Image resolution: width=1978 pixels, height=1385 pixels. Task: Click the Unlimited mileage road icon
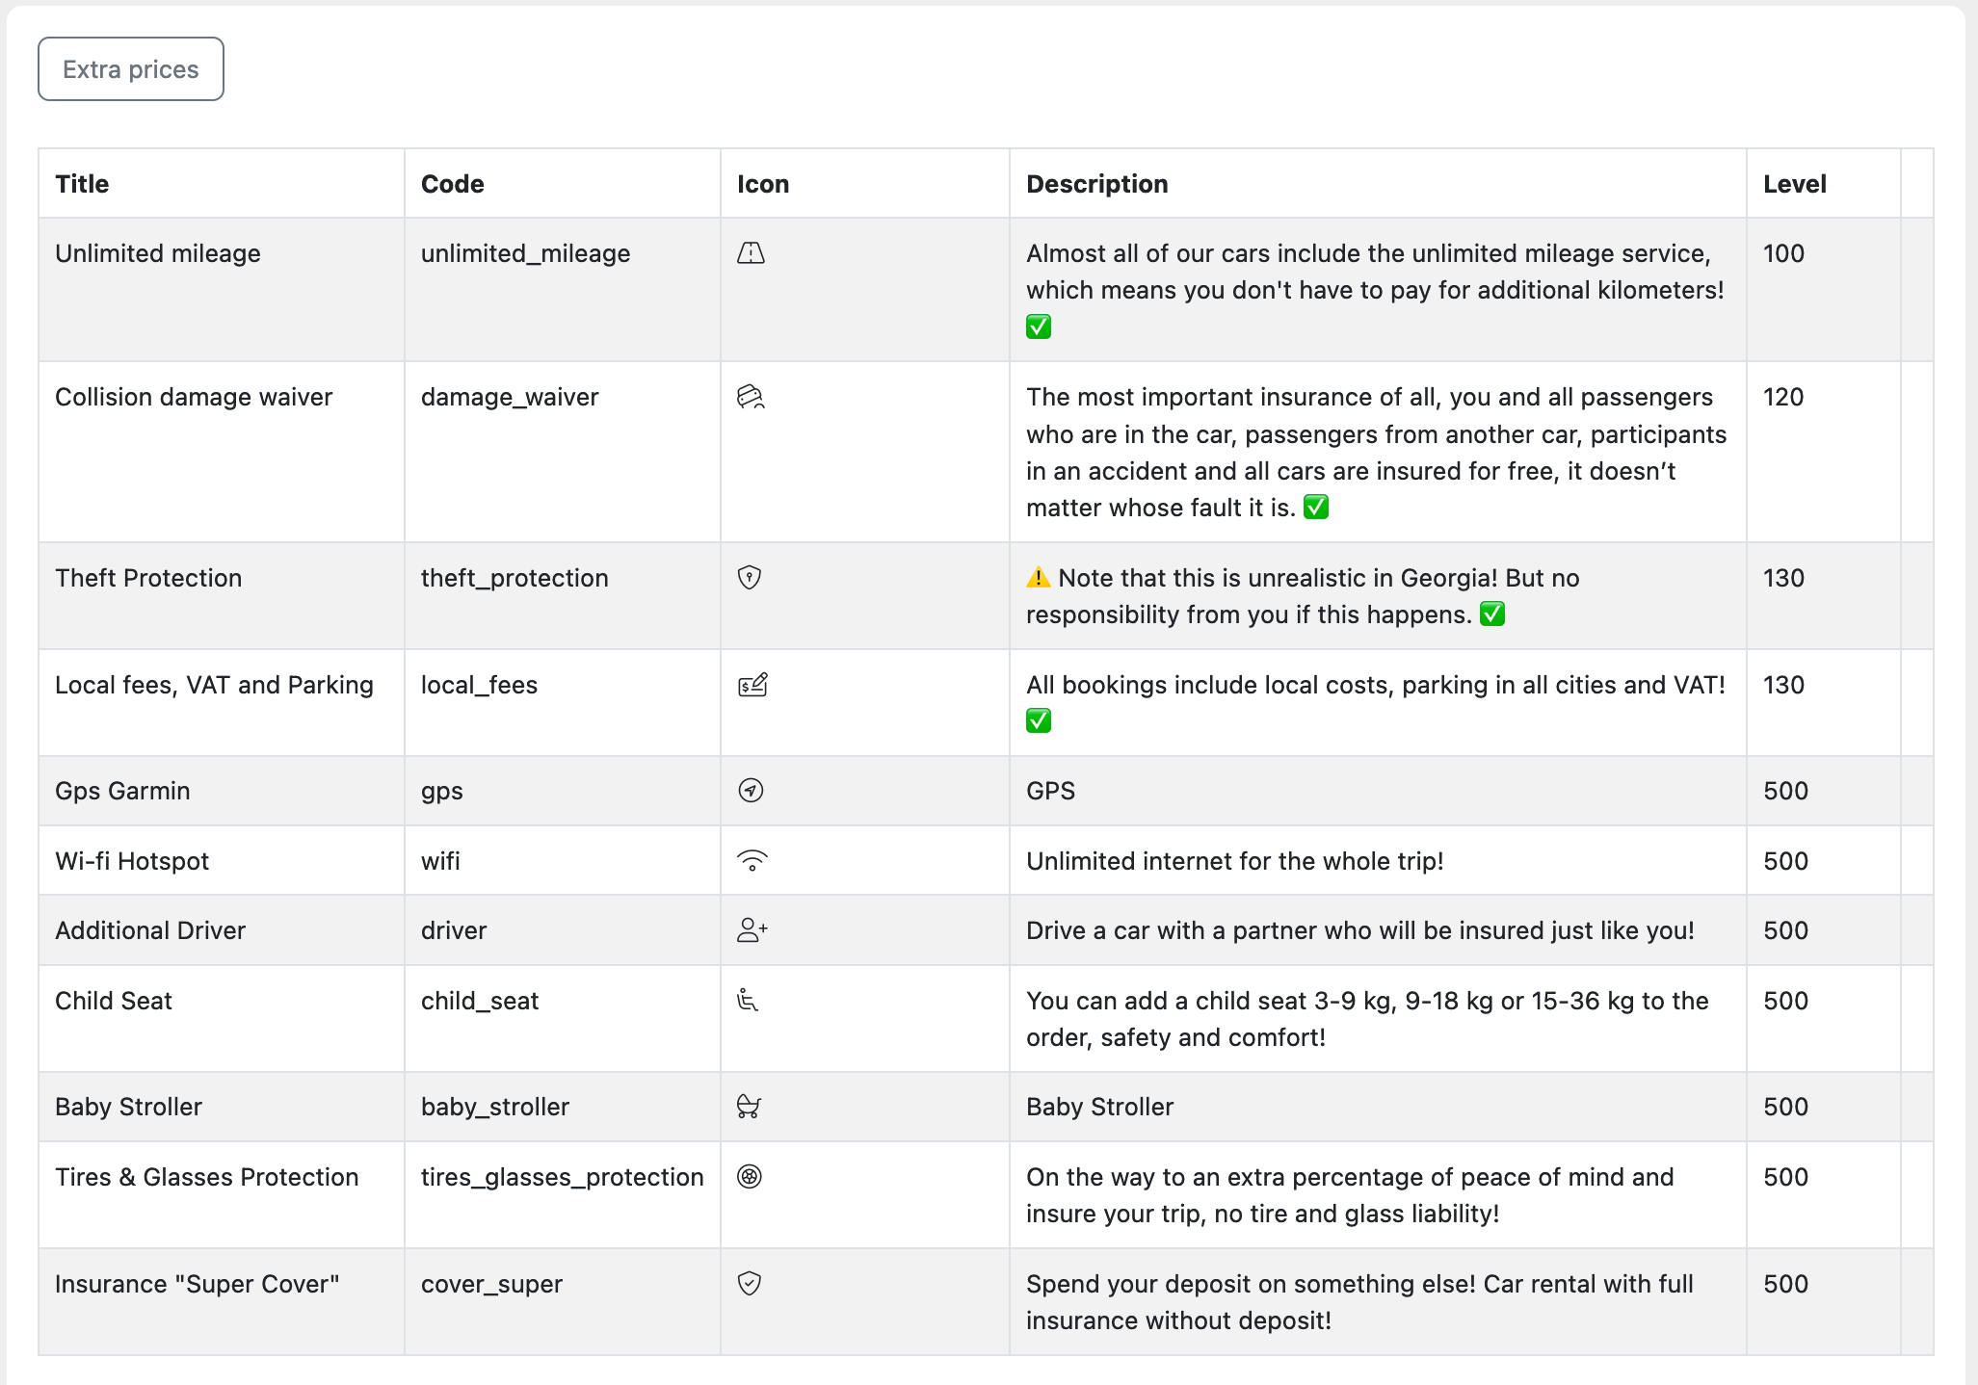[751, 253]
